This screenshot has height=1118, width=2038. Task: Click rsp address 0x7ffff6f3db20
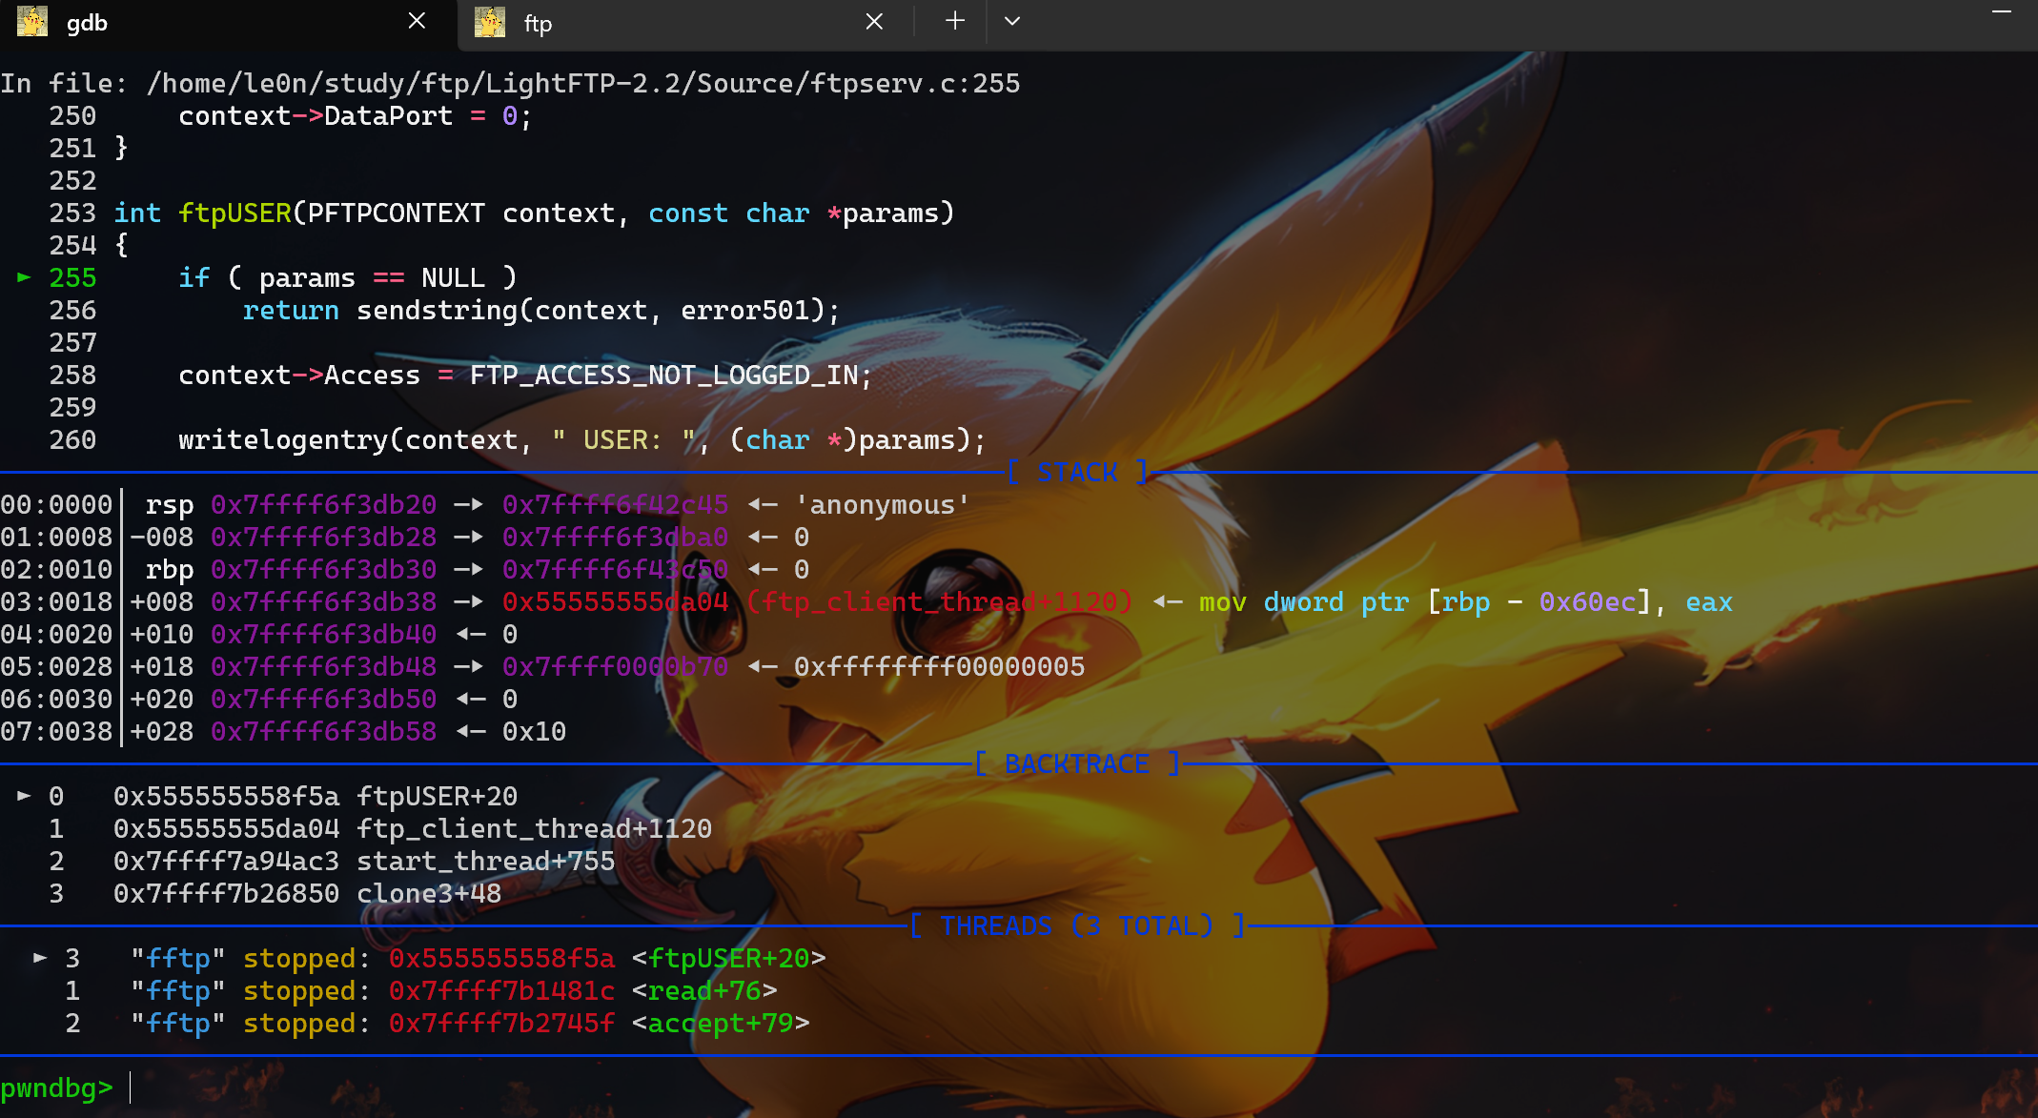pos(323,505)
